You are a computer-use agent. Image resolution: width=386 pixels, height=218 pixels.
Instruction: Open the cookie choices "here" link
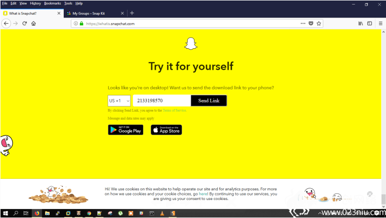[203, 194]
